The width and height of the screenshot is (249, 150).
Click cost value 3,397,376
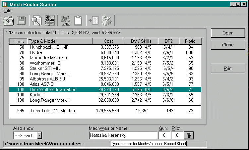tap(110, 47)
